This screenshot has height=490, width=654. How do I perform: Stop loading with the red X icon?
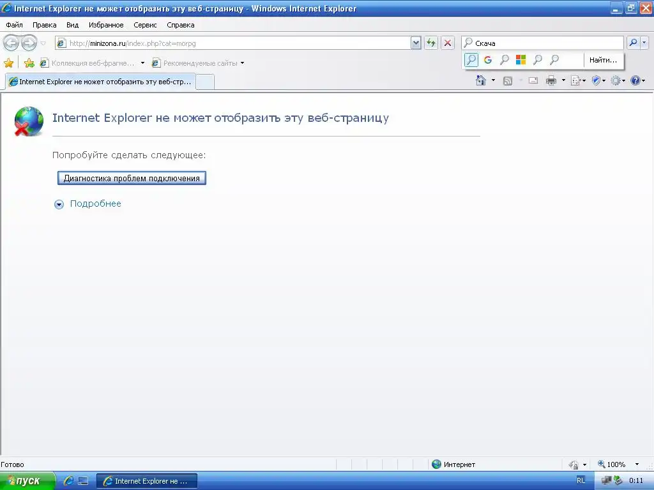(448, 43)
